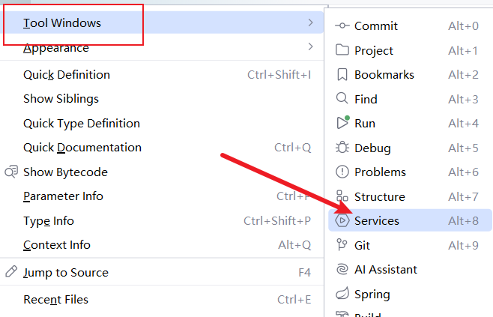The width and height of the screenshot is (493, 317).
Task: Click the Git branch icon
Action: 342,245
